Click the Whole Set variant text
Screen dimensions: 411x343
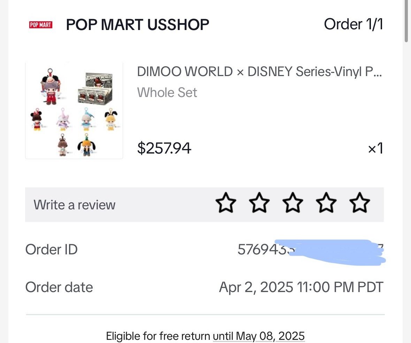tap(167, 92)
